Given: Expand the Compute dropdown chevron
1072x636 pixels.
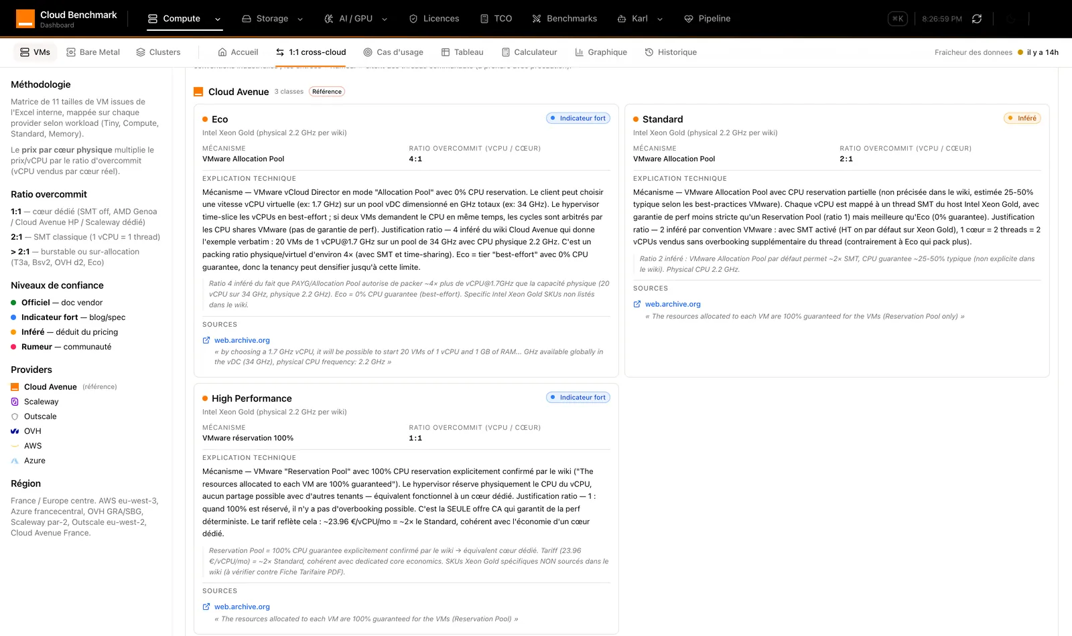Looking at the screenshot, I should (218, 19).
